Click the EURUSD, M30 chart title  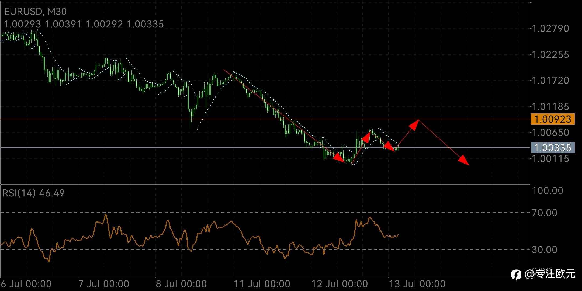tap(35, 11)
